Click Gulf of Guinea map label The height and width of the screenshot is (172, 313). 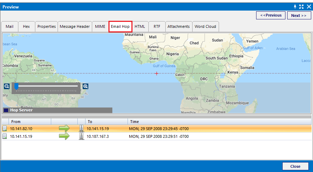click(x=164, y=66)
